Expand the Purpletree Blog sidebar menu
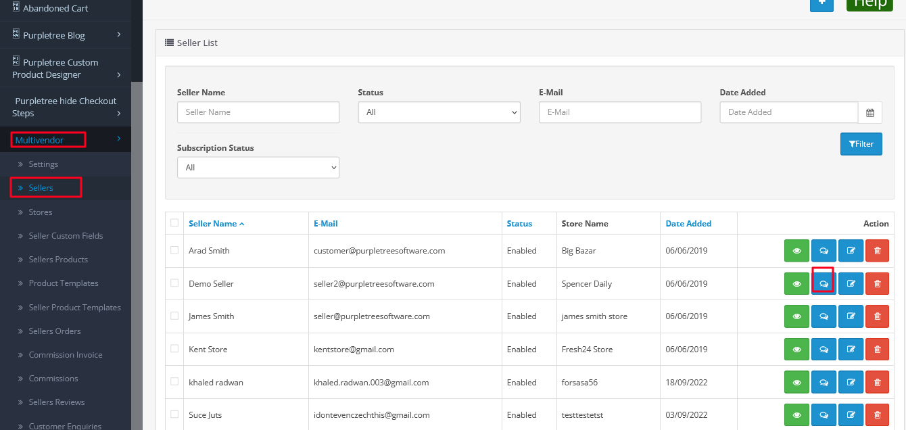Screen dimensions: 906x430 pyautogui.click(x=66, y=35)
